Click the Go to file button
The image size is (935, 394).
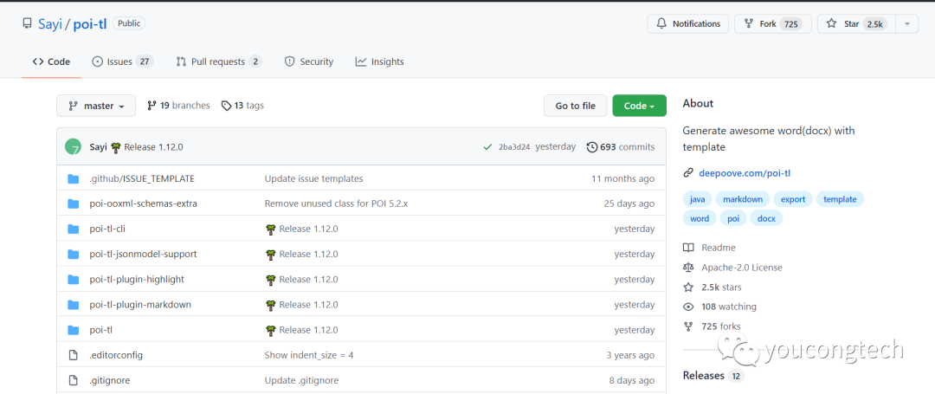(x=576, y=107)
